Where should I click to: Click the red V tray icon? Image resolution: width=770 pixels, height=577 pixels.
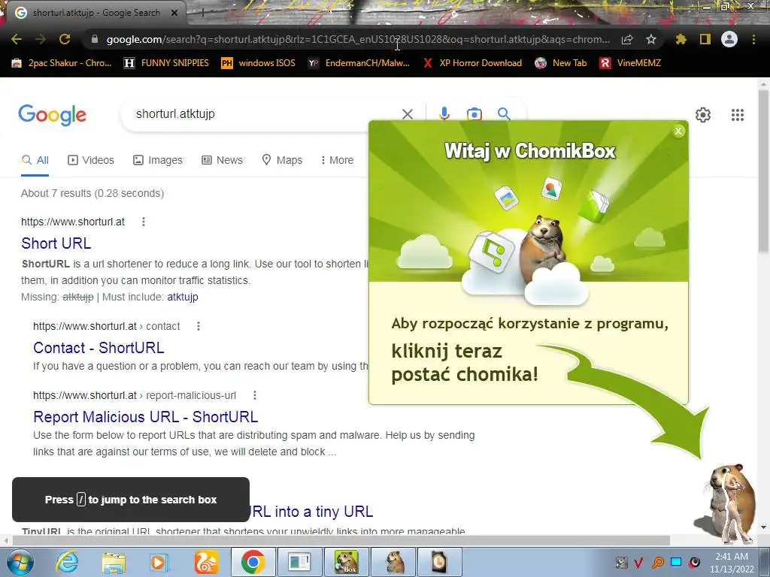click(x=639, y=562)
